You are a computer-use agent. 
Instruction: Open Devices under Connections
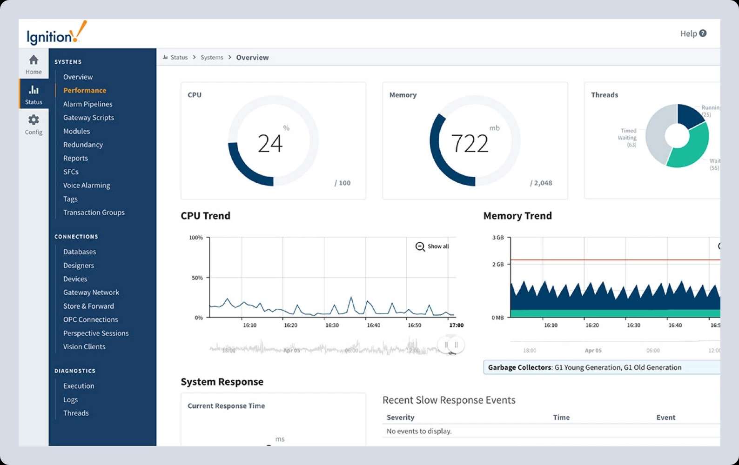(x=75, y=279)
